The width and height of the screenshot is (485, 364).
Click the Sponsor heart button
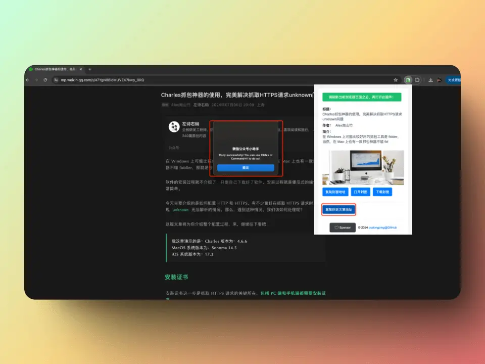coord(342,227)
